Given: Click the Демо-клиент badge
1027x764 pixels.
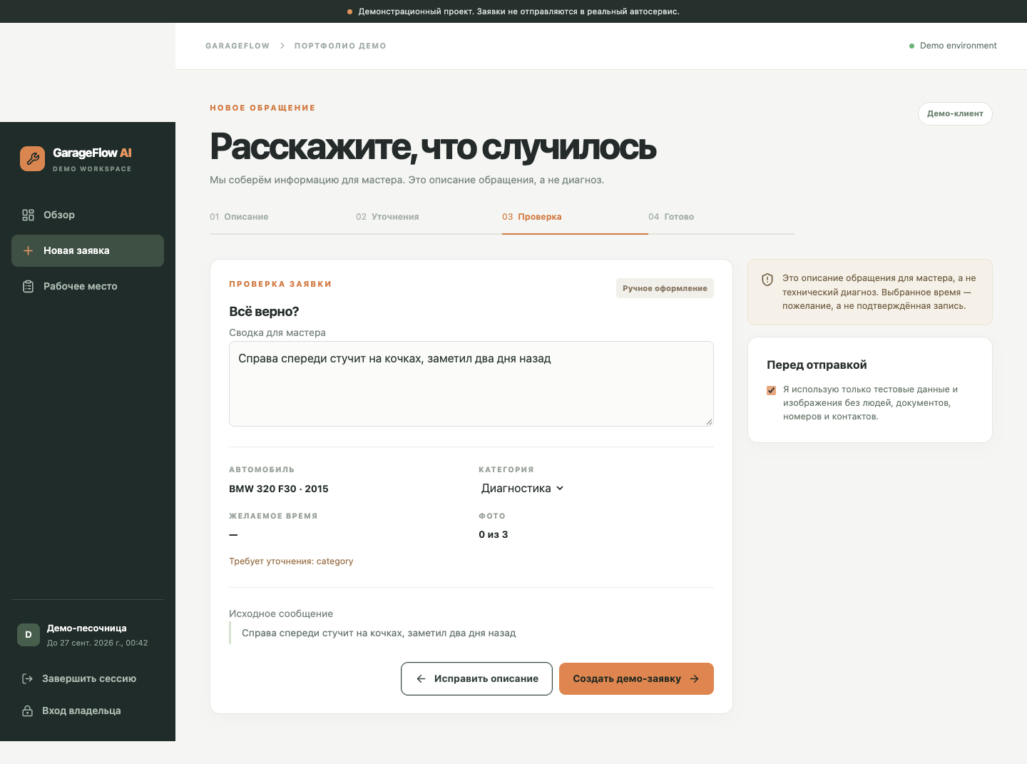Looking at the screenshot, I should coord(955,113).
